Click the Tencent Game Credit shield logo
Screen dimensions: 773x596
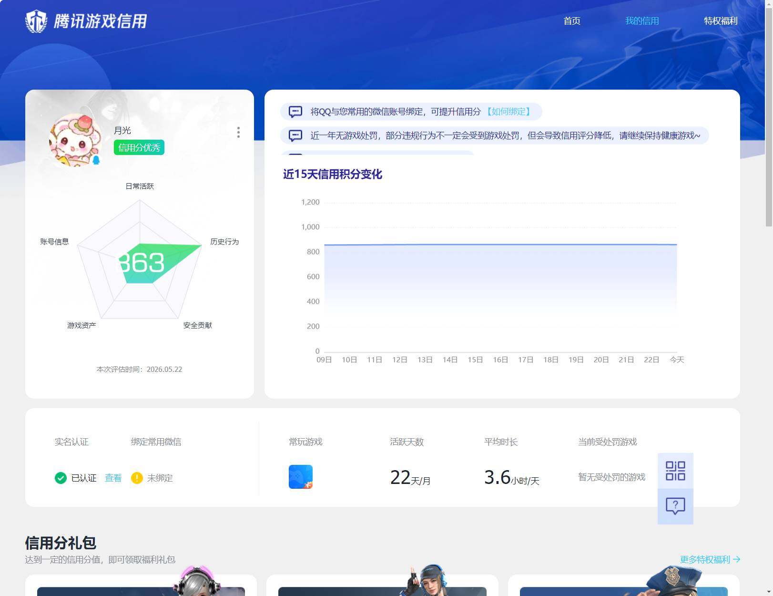pos(36,21)
